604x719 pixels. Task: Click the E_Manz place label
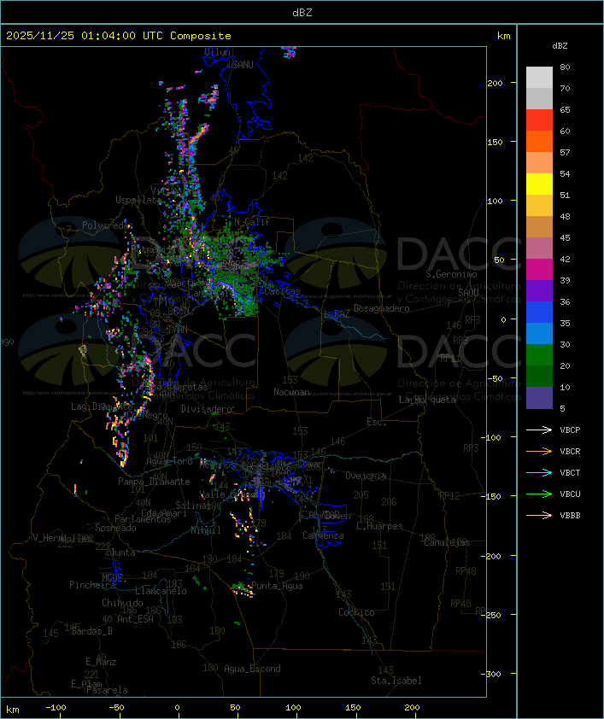coord(101,662)
